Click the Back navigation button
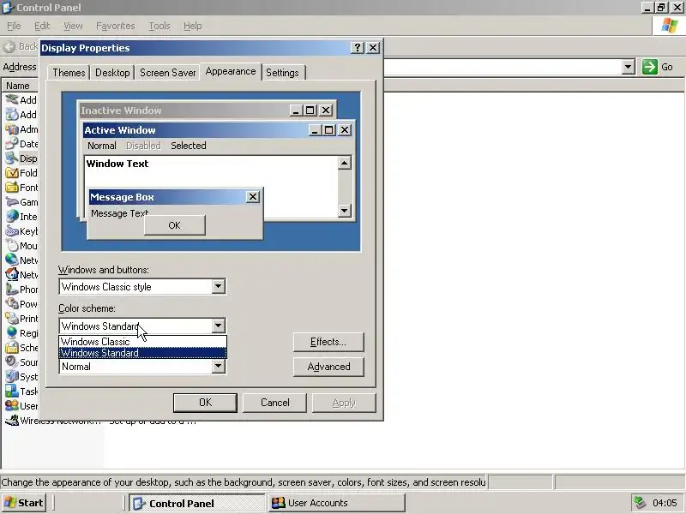Image resolution: width=686 pixels, height=514 pixels. click(x=20, y=46)
